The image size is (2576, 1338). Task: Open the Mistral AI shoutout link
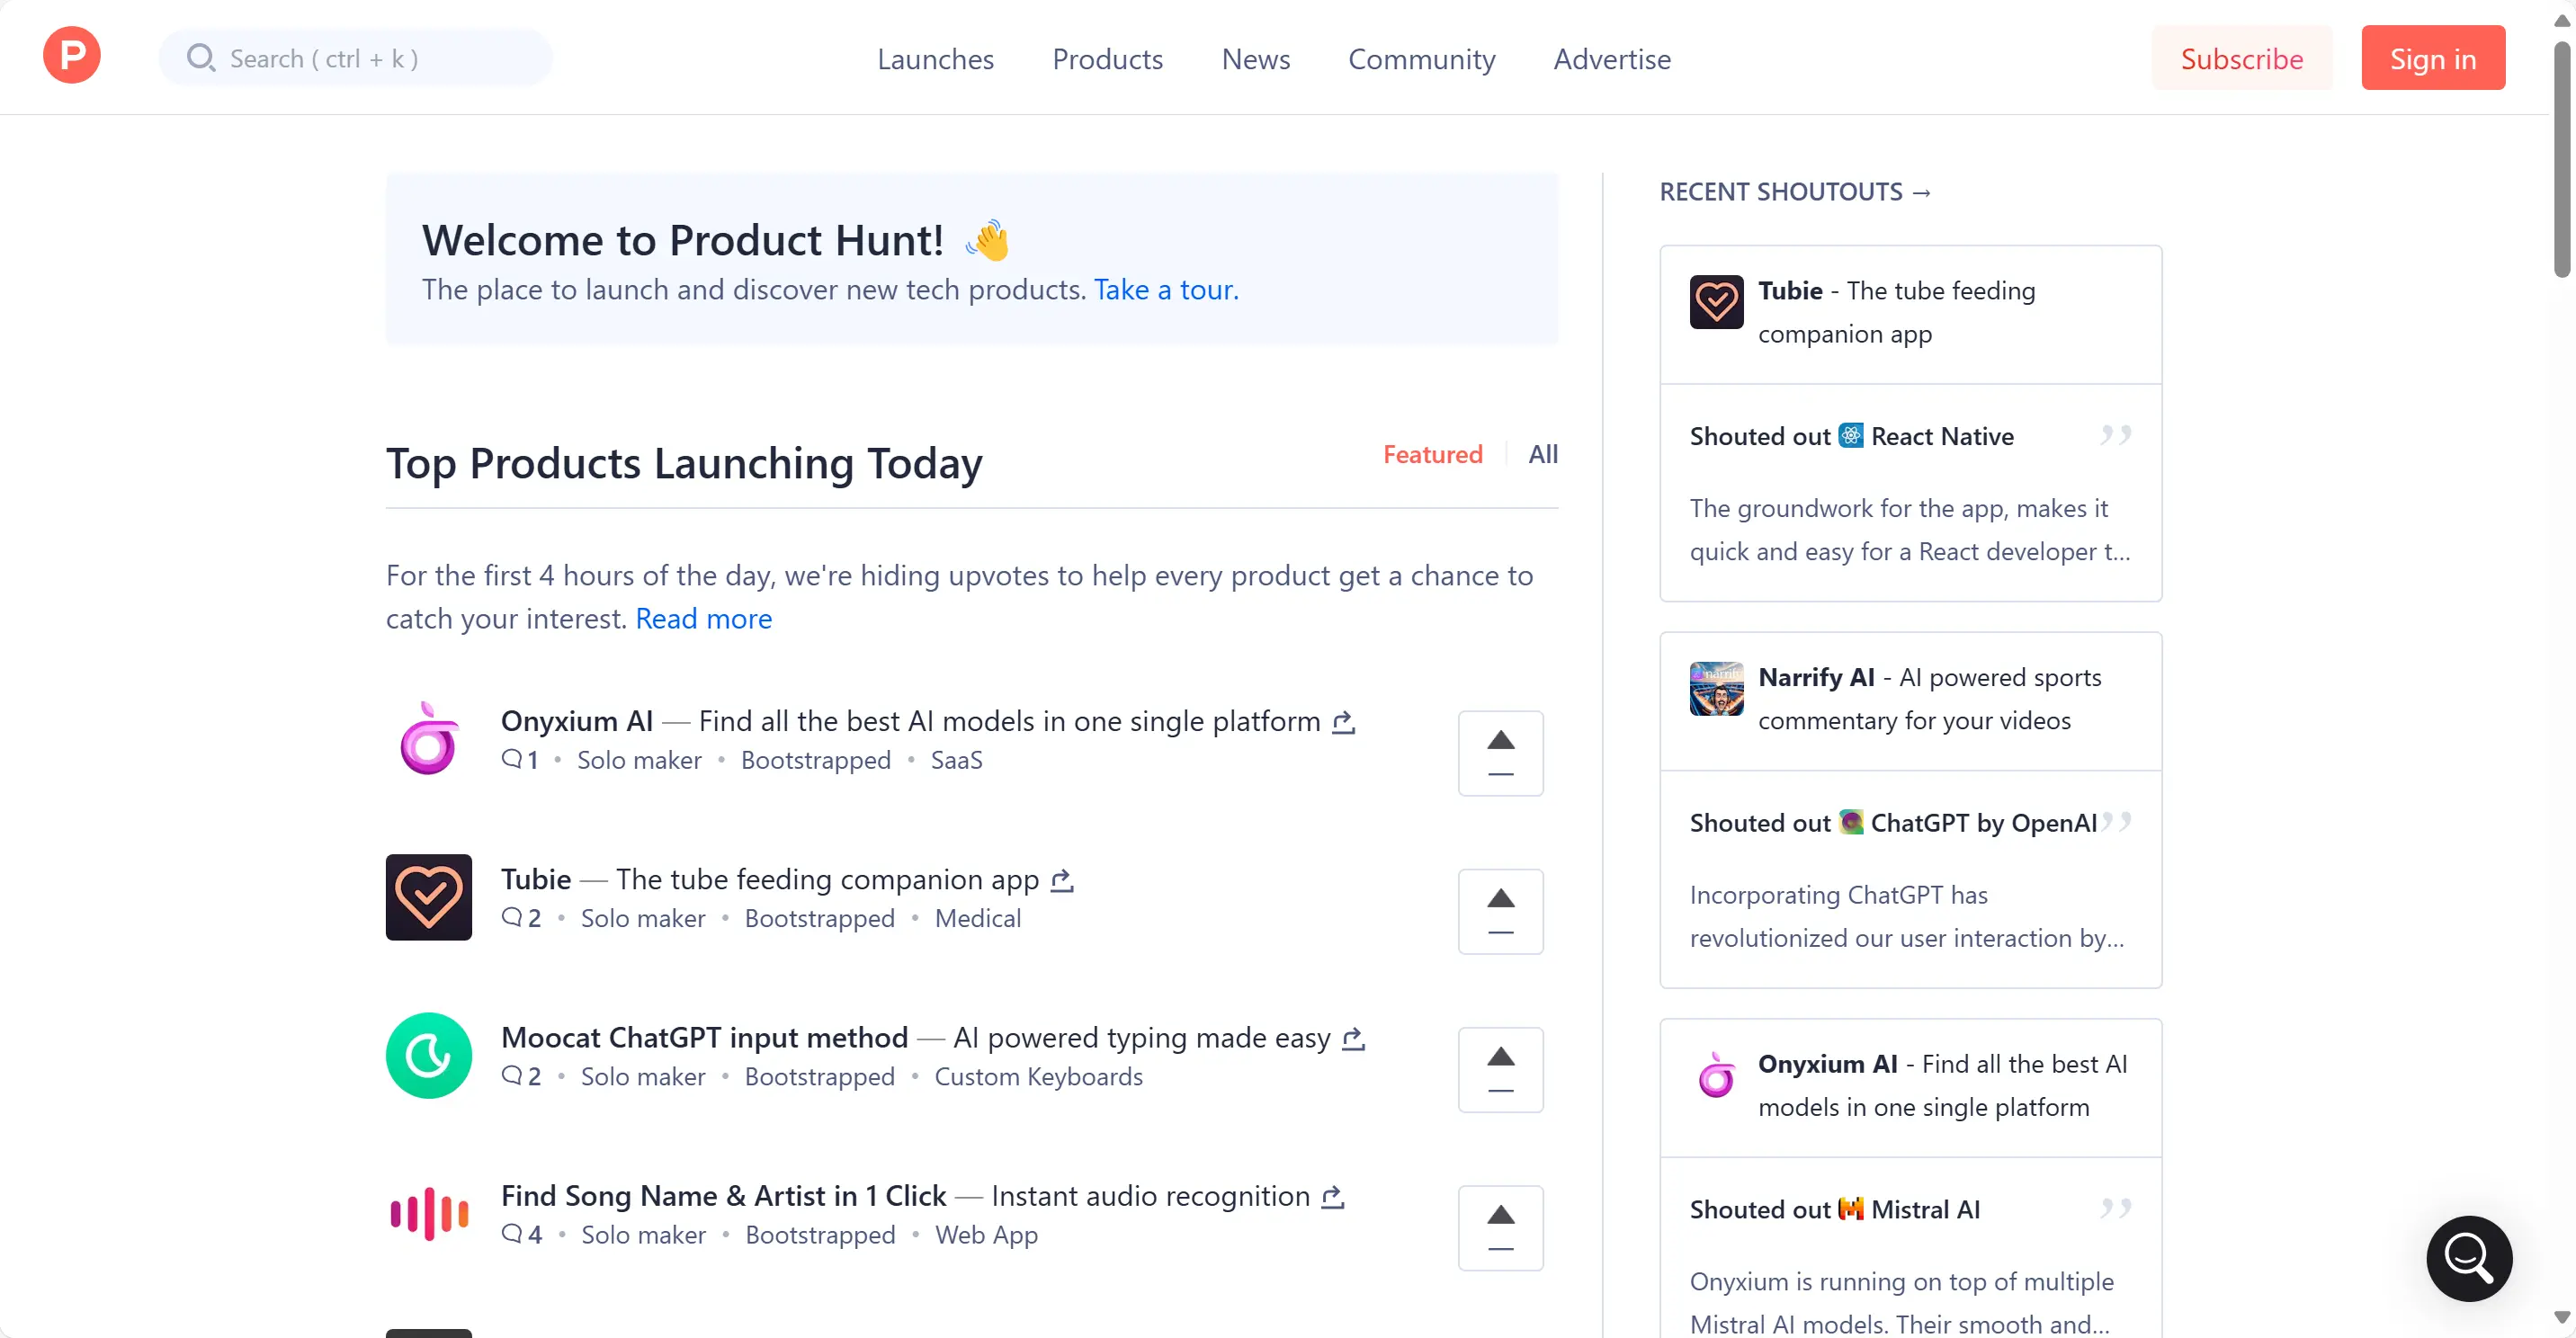coord(1925,1210)
